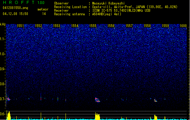
Task: Select the timestamp 04.12.08 15:50
Action: [x=15, y=14]
